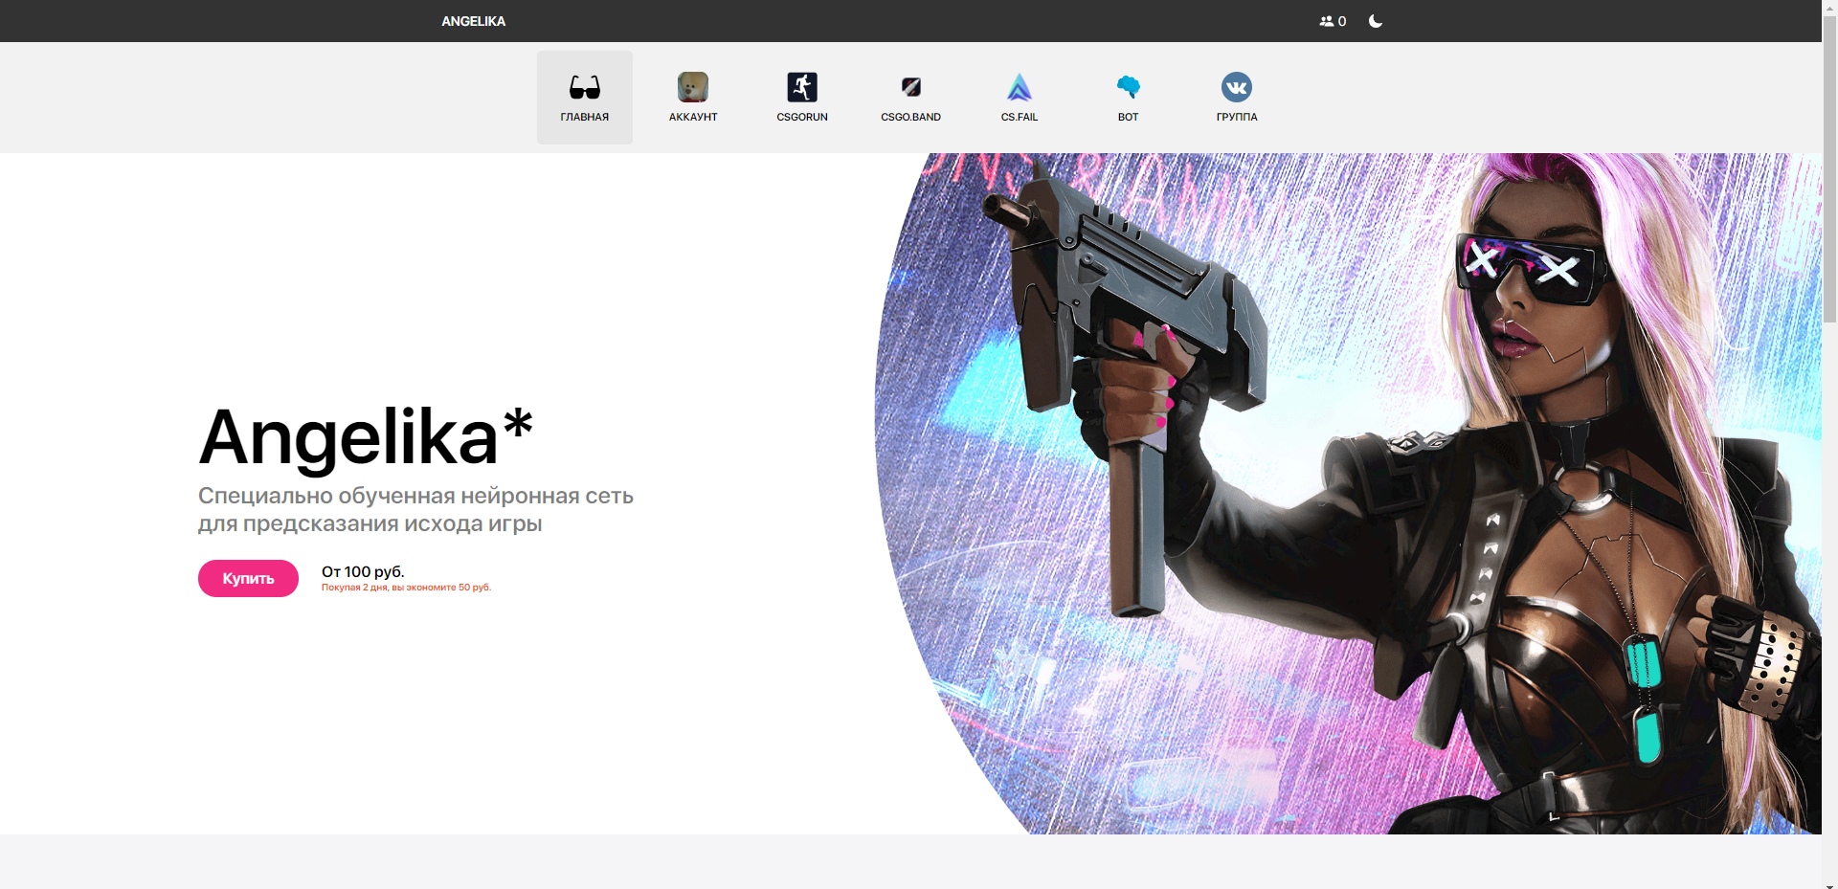Open the Bot blue brain icon

click(x=1129, y=87)
